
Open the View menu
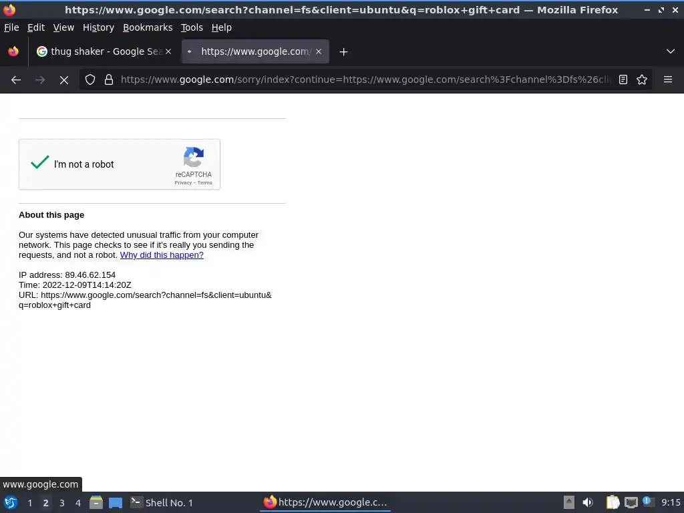point(63,27)
